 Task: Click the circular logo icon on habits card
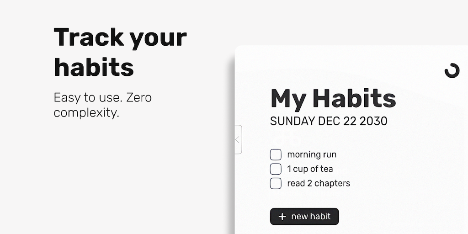(452, 71)
